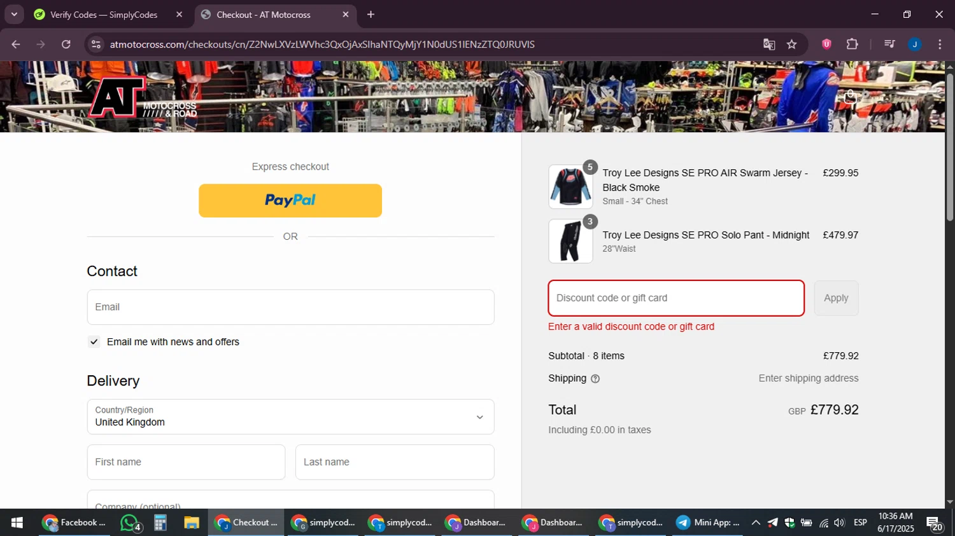Focus the Discount code or gift card field

click(676, 298)
